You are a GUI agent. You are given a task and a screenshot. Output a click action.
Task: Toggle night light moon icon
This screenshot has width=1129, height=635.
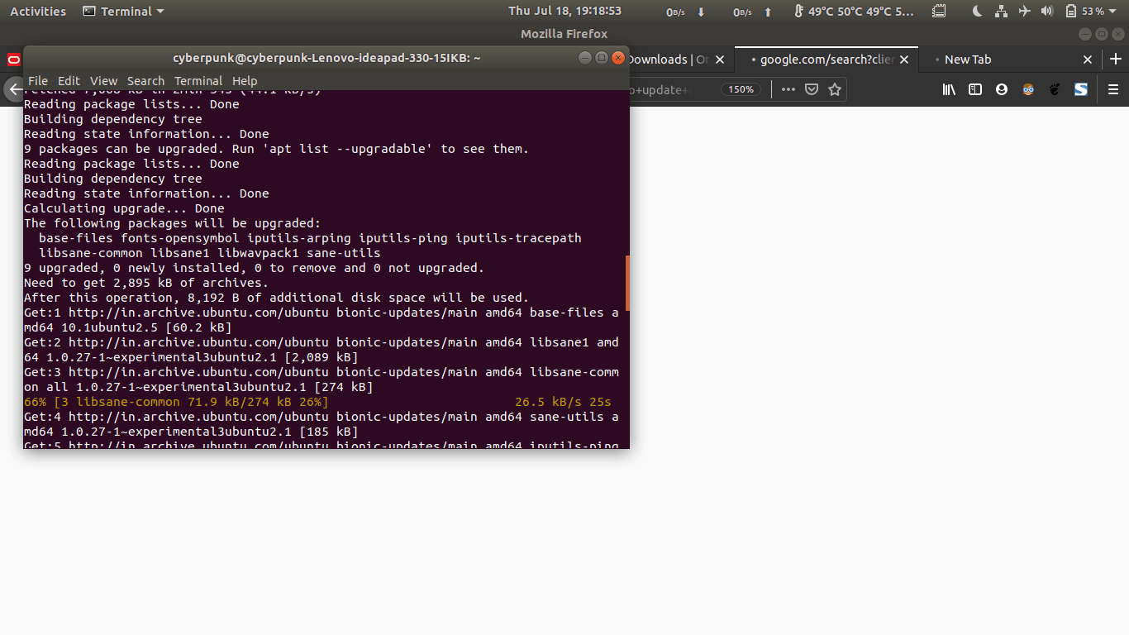[978, 12]
